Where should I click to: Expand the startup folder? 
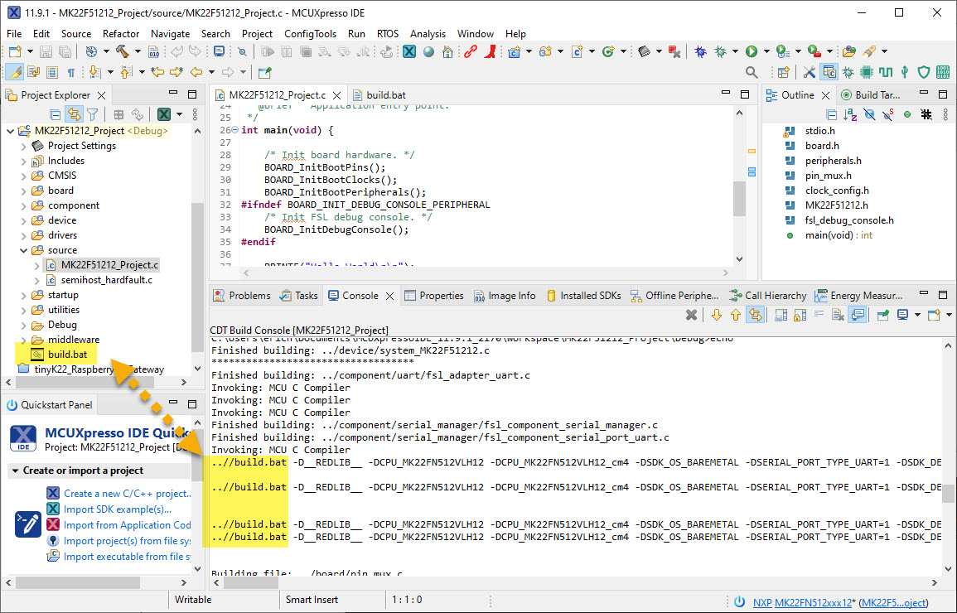[24, 295]
